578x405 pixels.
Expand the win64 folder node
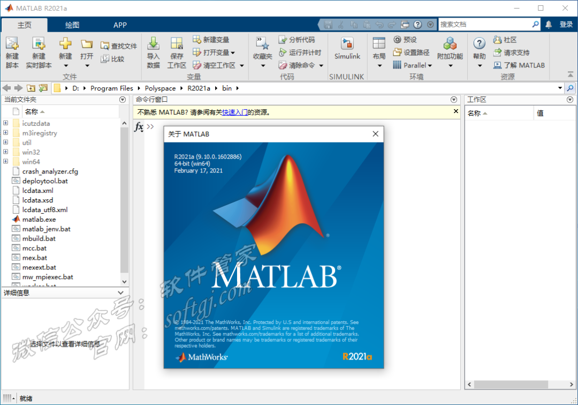coord(5,161)
